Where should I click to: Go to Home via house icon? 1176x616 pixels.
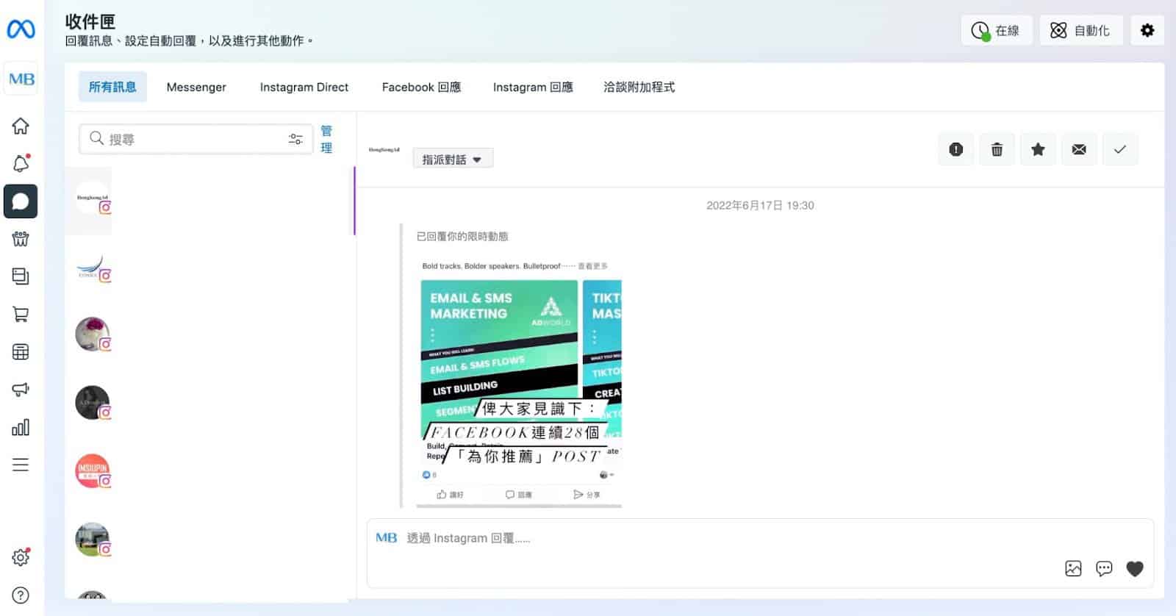tap(21, 126)
